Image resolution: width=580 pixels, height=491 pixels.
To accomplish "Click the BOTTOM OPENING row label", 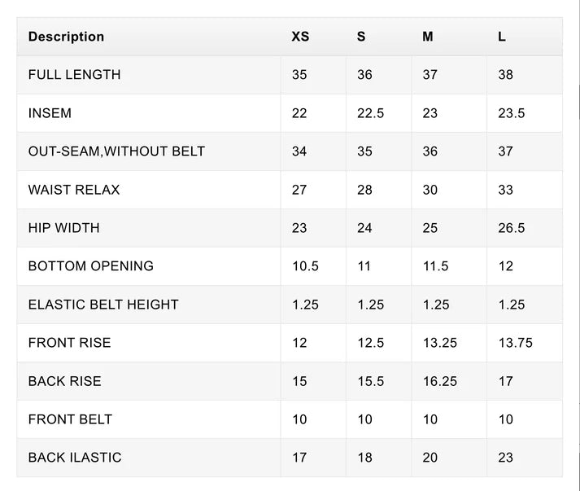I will (90, 266).
